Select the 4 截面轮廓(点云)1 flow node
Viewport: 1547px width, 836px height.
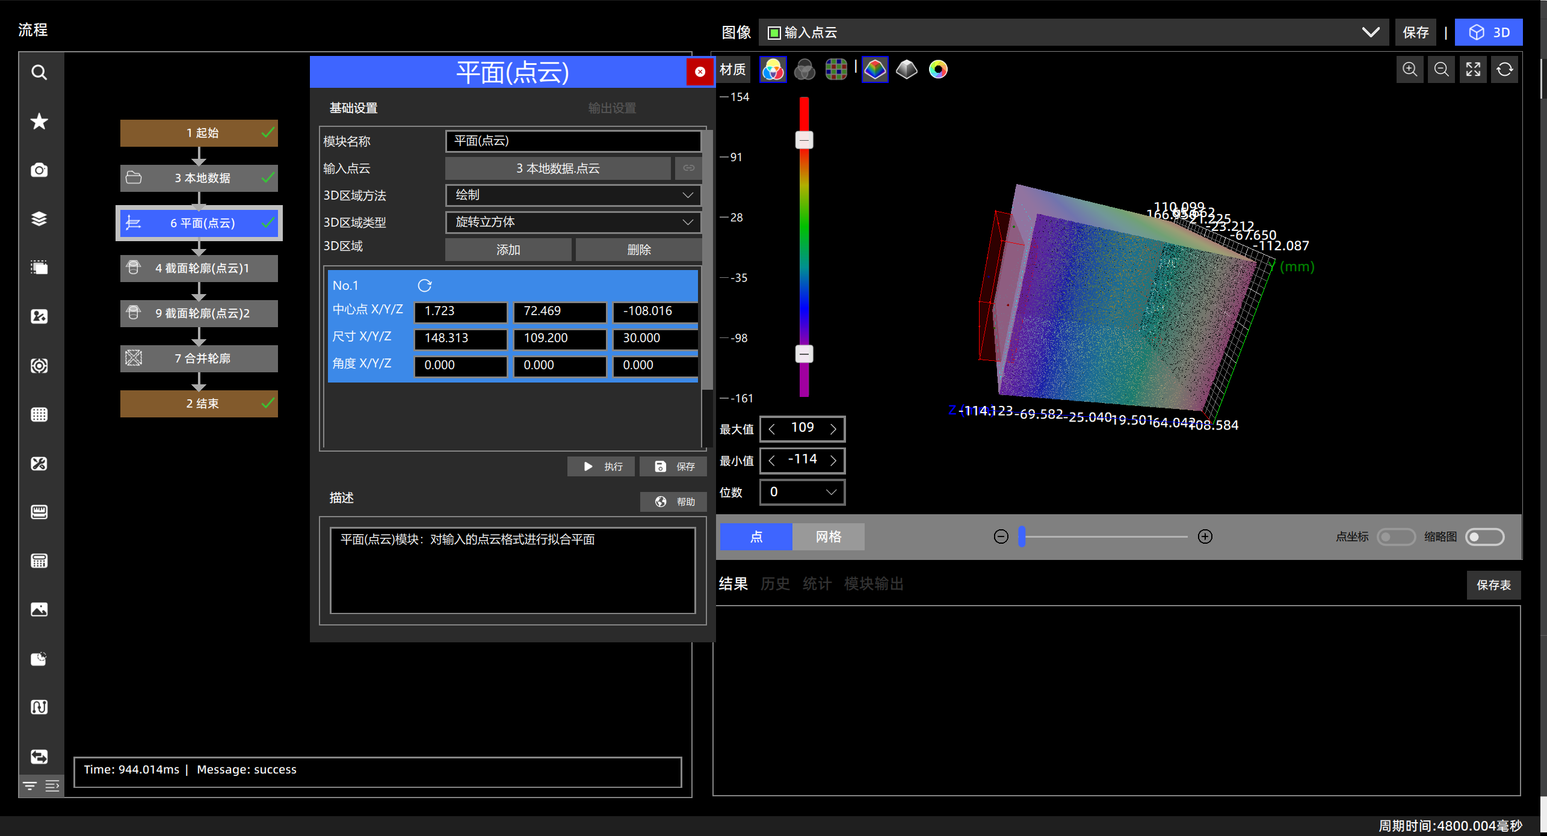199,268
